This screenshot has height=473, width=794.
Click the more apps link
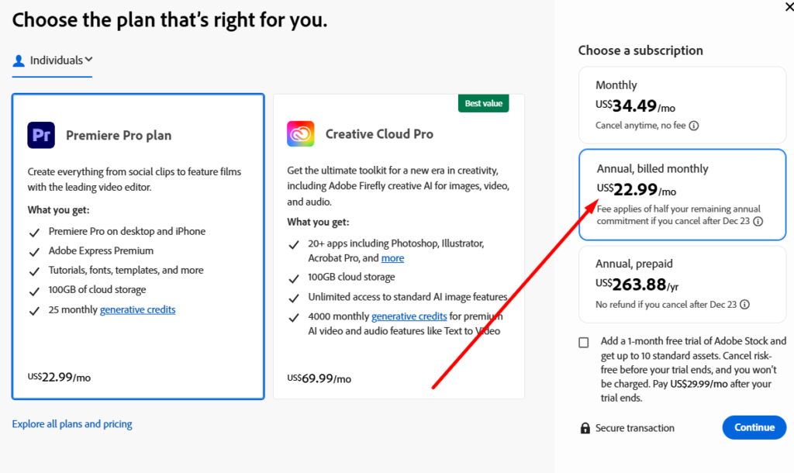[x=392, y=258]
